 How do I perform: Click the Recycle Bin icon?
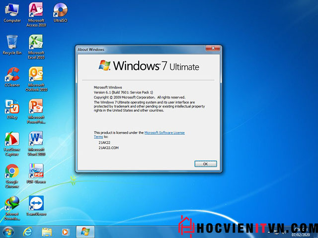click(x=12, y=45)
